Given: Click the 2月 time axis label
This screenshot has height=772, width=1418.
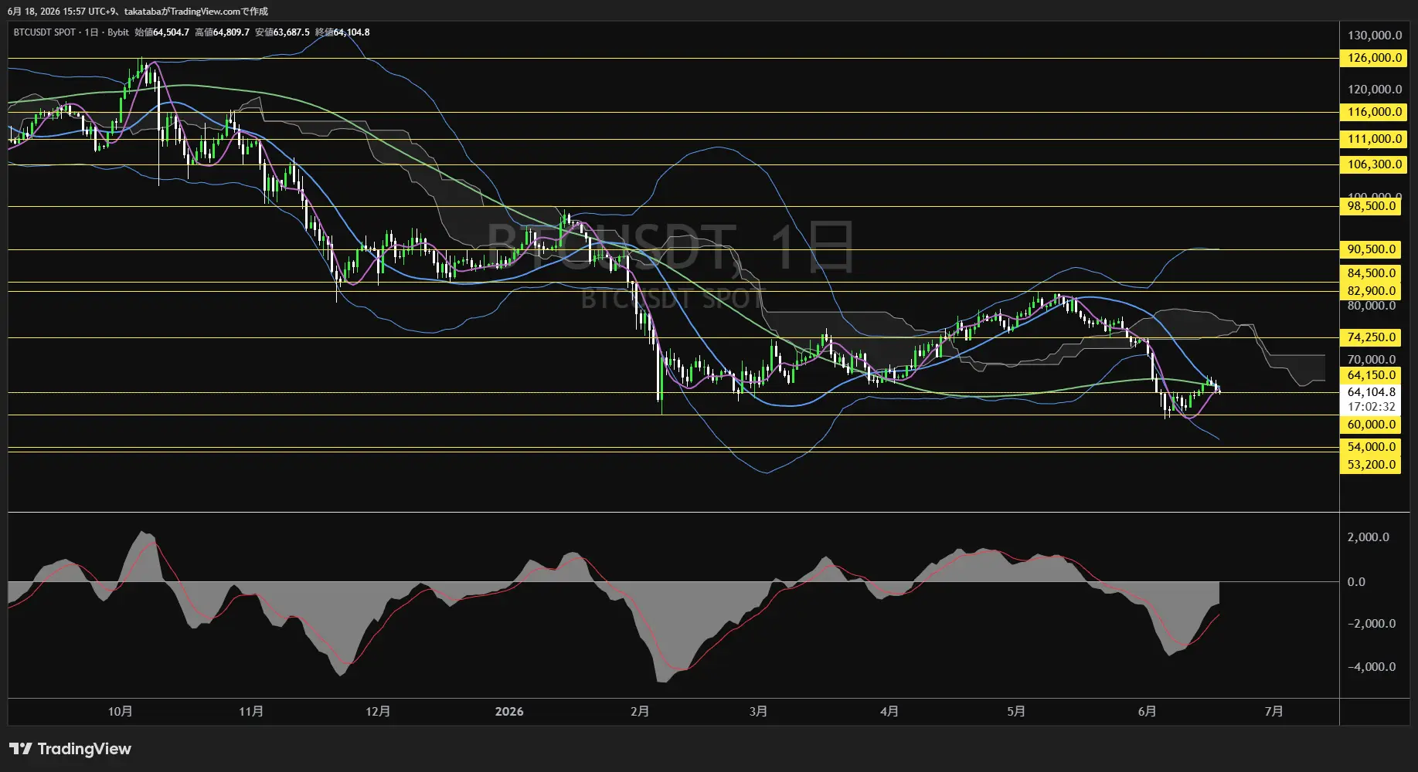Looking at the screenshot, I should 640,712.
